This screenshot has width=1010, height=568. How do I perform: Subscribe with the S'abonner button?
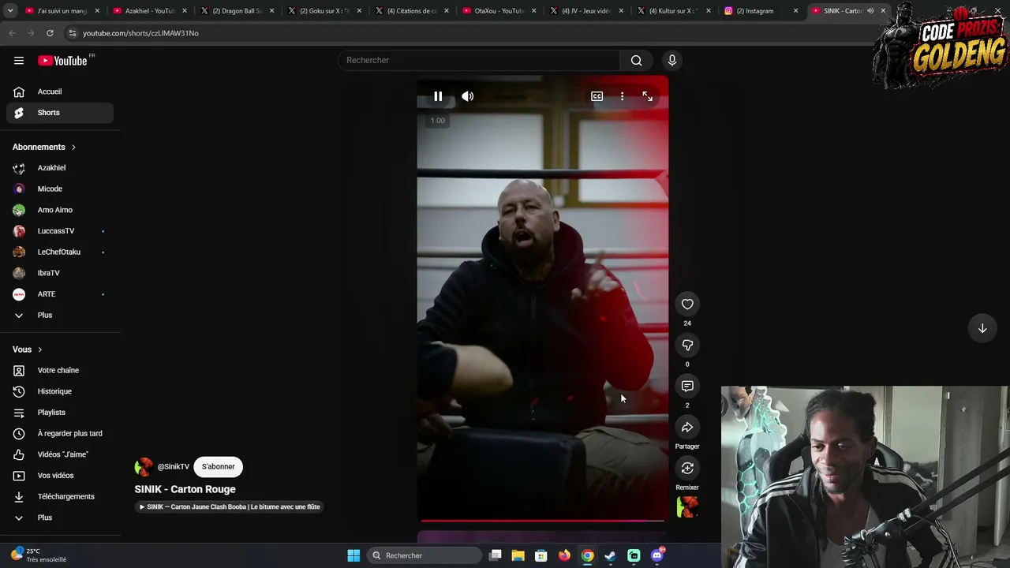tap(219, 467)
